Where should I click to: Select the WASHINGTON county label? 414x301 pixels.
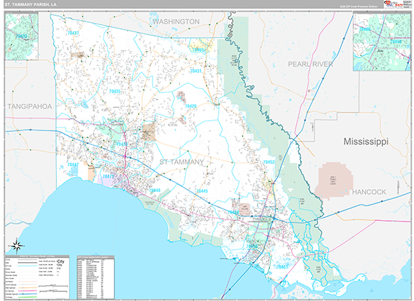pos(176,22)
